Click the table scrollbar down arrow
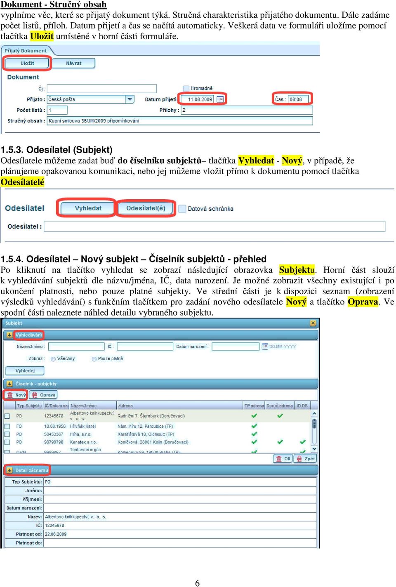This screenshot has height=587, width=396. [314, 449]
